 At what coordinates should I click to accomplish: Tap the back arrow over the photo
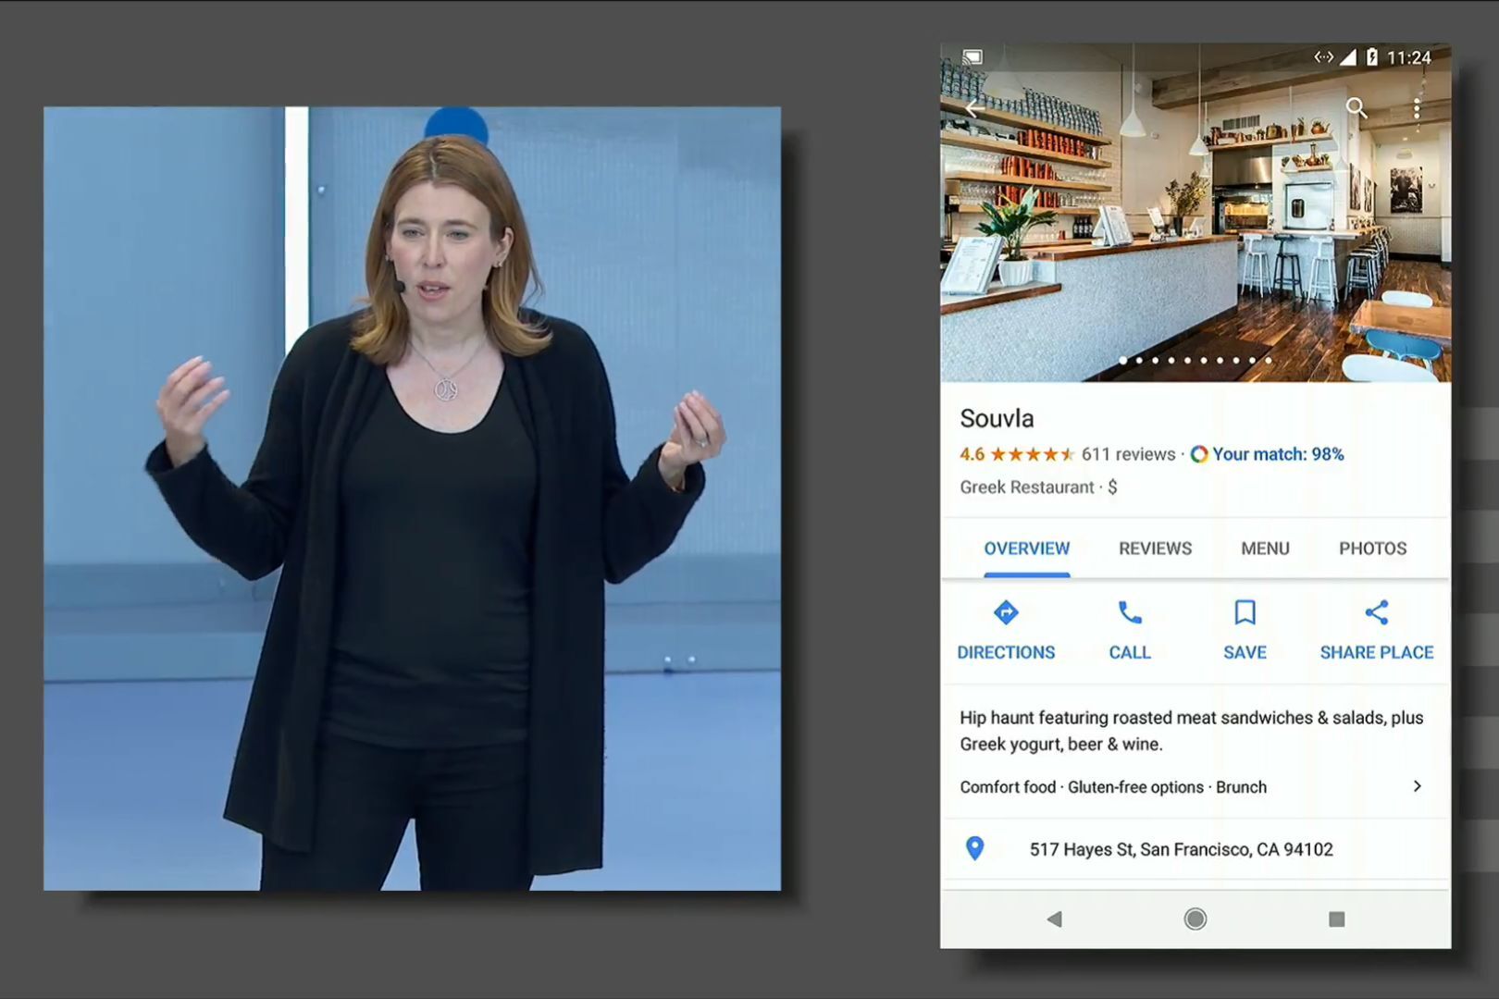(x=973, y=108)
